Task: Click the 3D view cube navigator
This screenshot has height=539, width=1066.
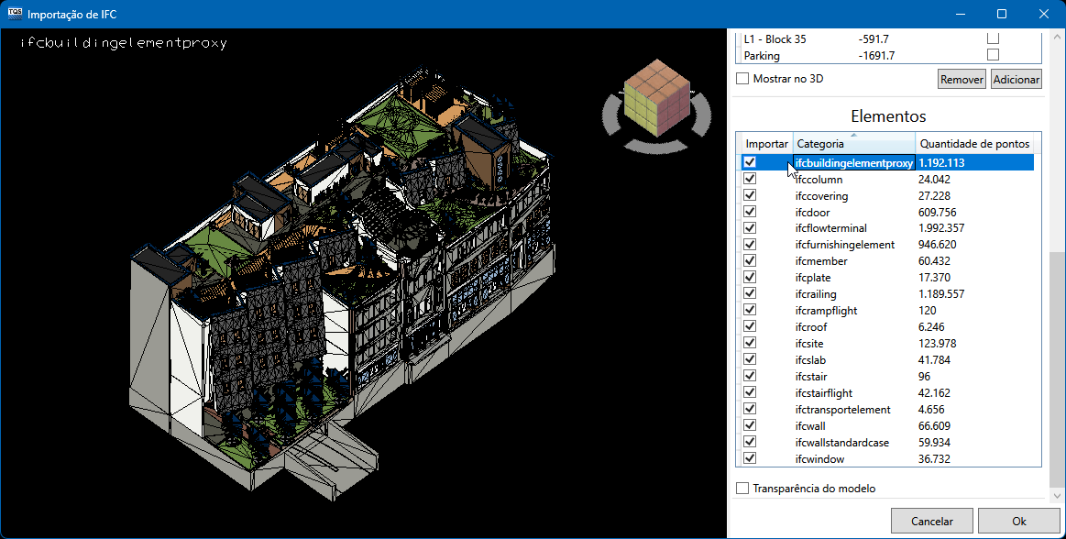Action: [655, 97]
